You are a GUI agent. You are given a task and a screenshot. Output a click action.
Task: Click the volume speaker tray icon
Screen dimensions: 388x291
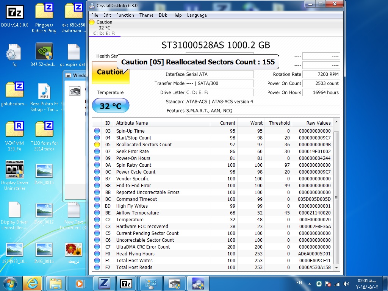coord(346,284)
